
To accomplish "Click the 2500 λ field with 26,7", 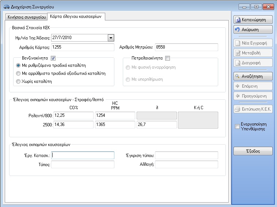I will [157, 124].
